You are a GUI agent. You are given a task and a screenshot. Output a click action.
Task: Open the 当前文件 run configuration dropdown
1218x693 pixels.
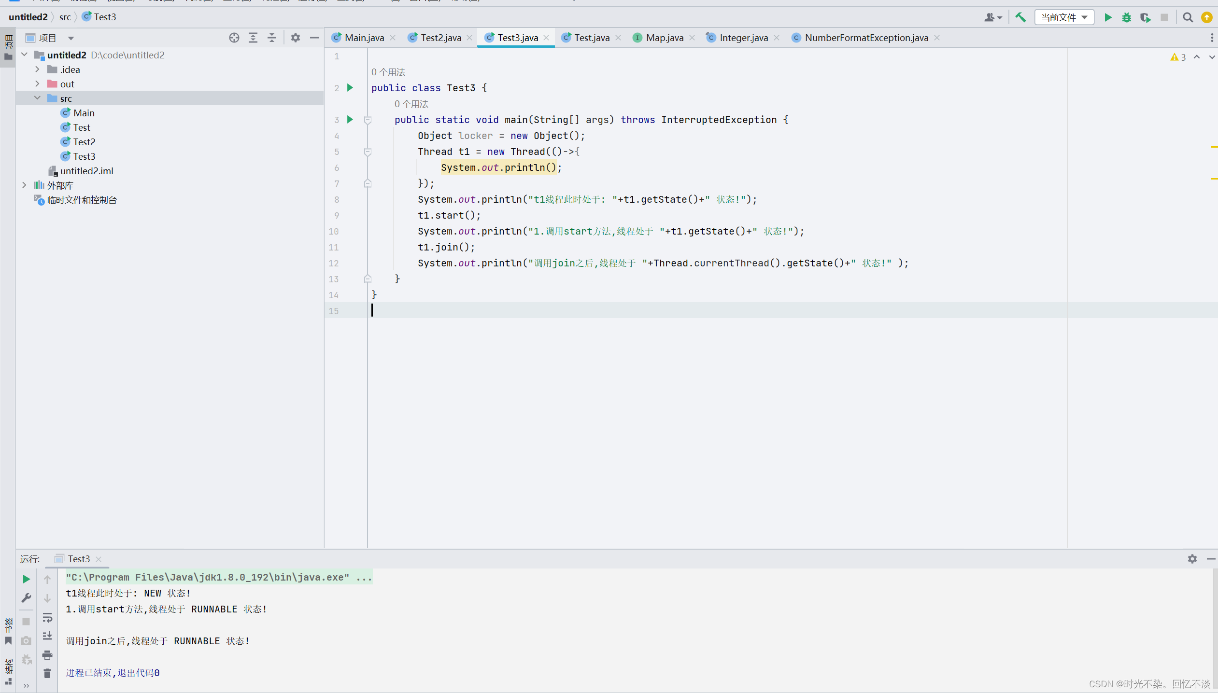1064,17
